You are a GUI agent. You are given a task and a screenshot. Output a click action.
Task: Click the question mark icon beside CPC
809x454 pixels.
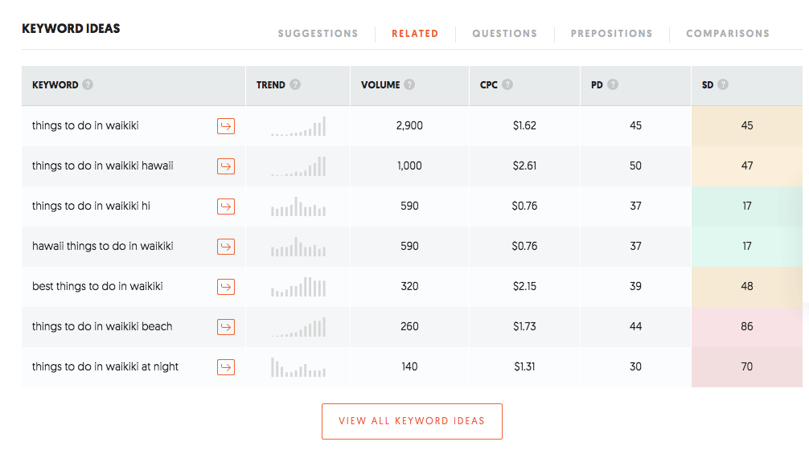(x=507, y=84)
